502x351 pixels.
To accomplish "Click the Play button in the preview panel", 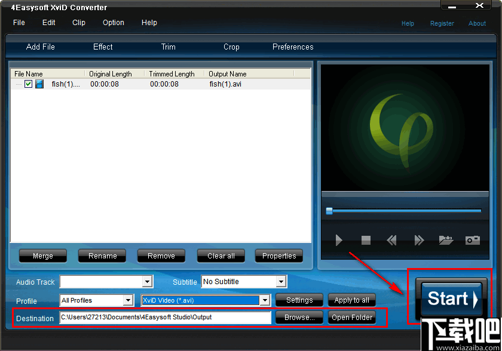I will [338, 241].
